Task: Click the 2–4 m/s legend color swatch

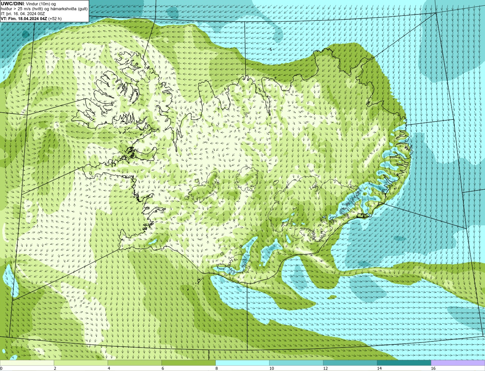Action: tap(81, 363)
